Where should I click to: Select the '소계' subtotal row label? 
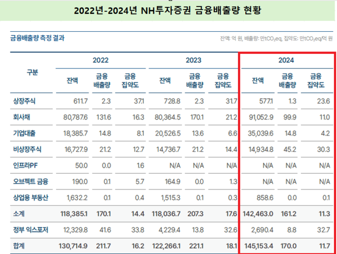point(19,214)
